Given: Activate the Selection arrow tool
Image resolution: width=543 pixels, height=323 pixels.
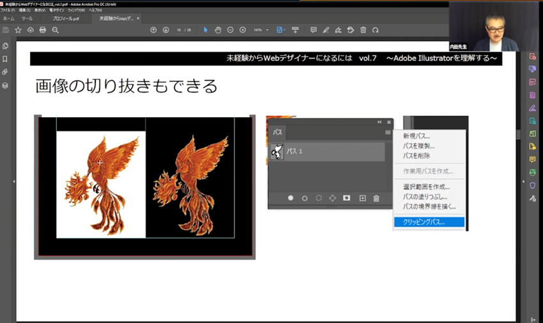Looking at the screenshot, I should (x=205, y=30).
